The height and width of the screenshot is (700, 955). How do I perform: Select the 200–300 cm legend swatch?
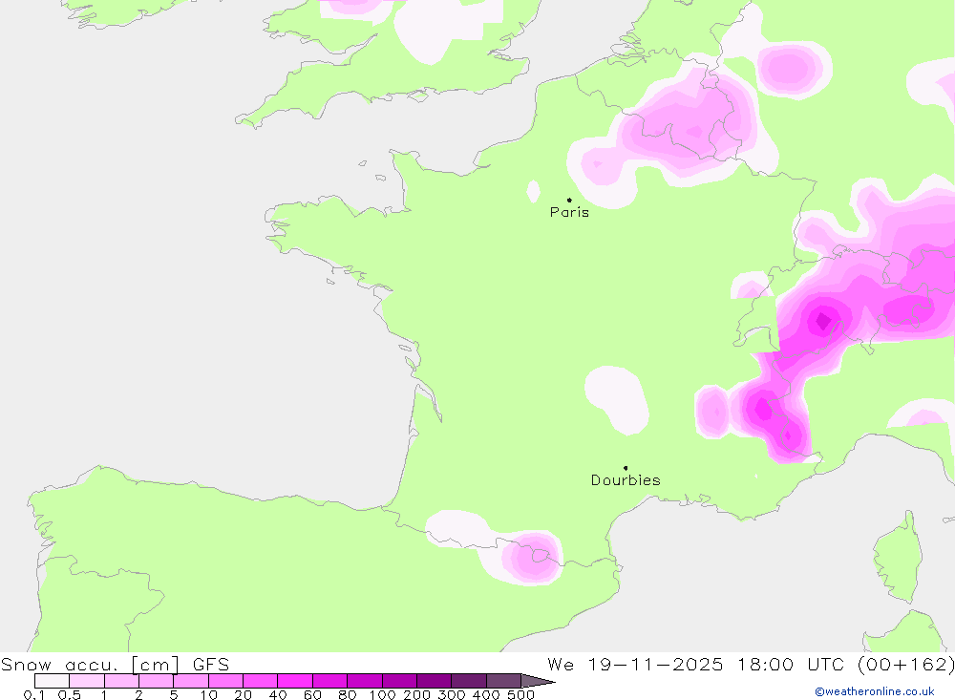click(434, 681)
